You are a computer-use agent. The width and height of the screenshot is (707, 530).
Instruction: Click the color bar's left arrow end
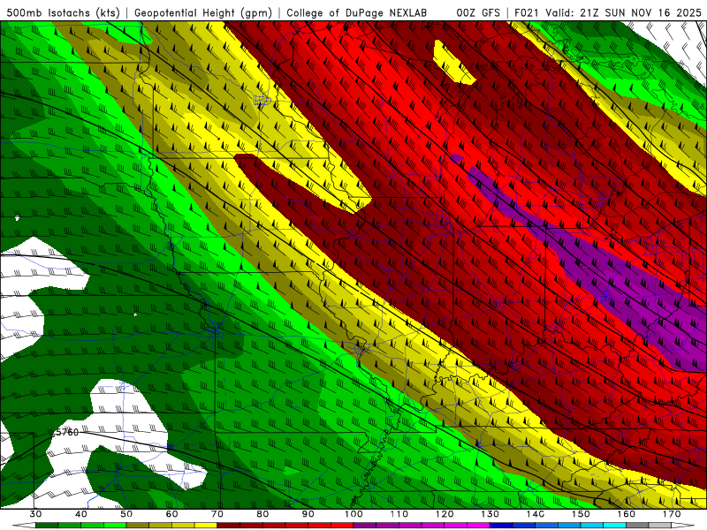tap(24, 526)
